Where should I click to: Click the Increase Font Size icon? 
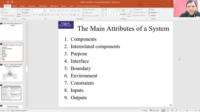(52, 11)
